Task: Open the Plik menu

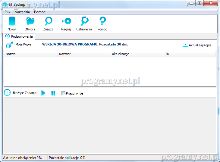Action: click(x=8, y=12)
